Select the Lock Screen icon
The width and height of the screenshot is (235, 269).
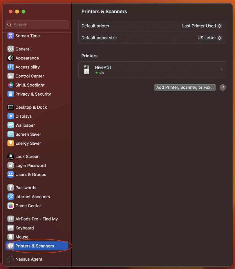(10, 157)
